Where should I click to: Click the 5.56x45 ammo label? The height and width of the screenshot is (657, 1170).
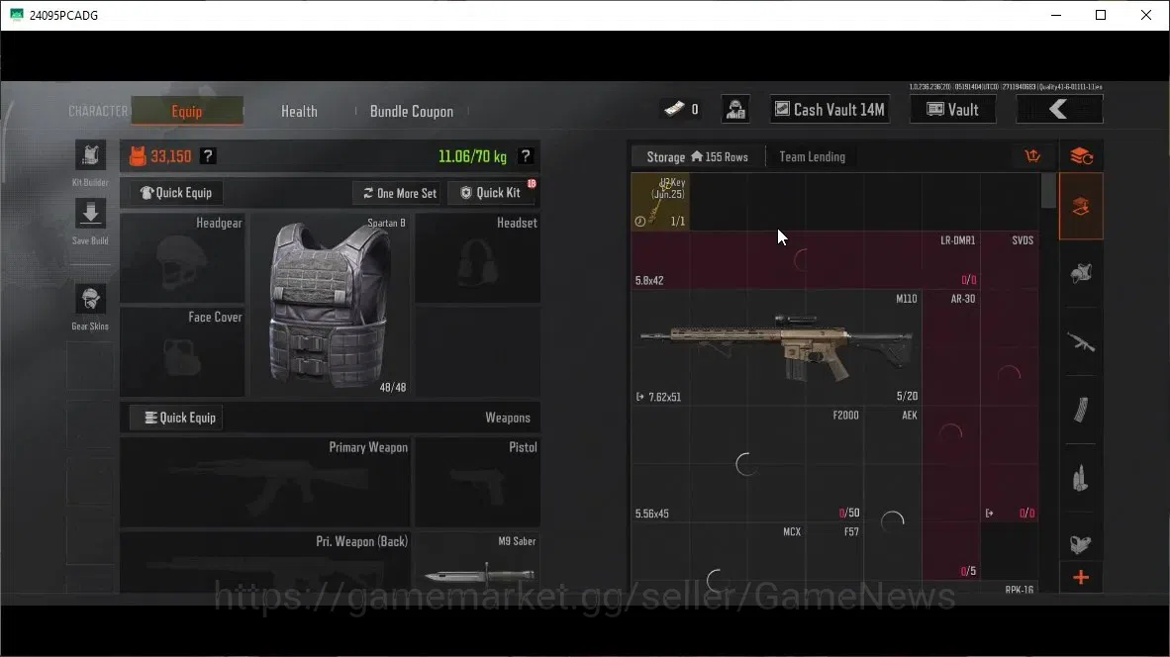point(652,514)
